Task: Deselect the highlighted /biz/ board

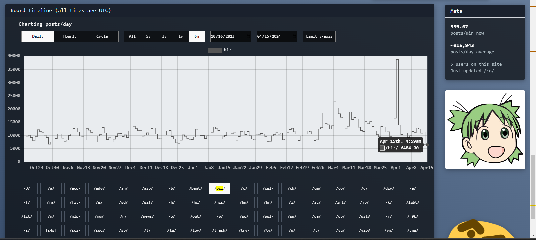Action: coord(220,188)
